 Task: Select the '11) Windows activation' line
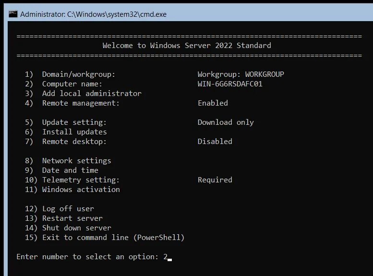coord(72,190)
